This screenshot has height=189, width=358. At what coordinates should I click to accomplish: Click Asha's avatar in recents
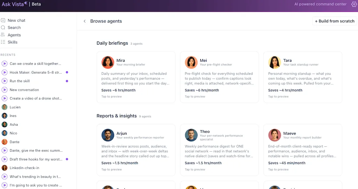point(4,124)
